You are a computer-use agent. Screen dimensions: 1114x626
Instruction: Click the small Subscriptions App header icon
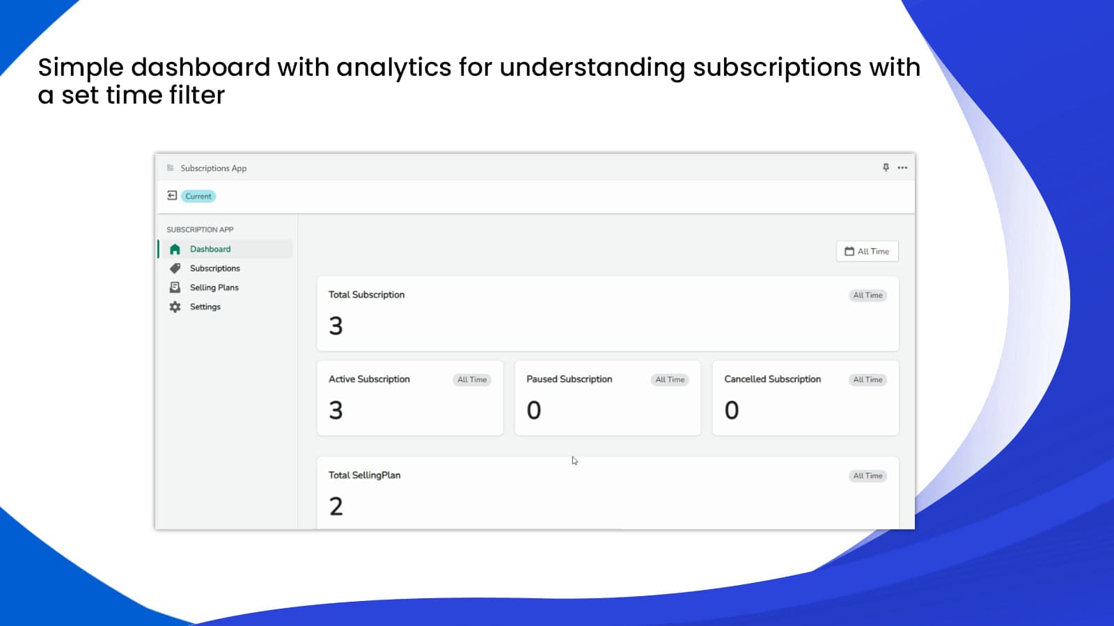point(171,168)
